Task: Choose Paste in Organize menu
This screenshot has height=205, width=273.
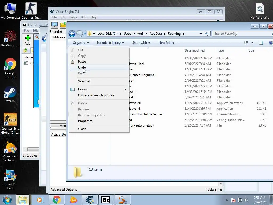Action: point(99,62)
